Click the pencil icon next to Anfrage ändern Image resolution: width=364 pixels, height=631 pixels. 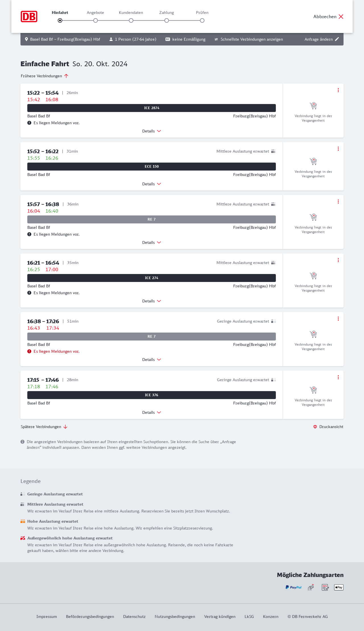point(337,39)
